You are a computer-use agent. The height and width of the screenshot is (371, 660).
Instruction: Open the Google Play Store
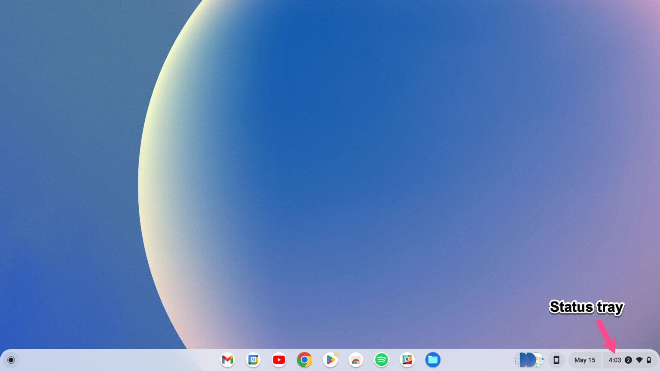tap(330, 360)
